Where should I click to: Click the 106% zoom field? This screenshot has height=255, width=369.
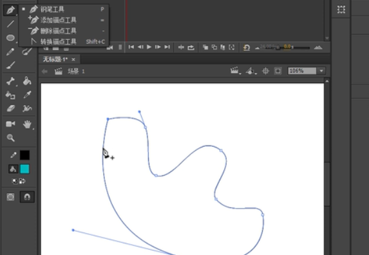click(x=302, y=71)
